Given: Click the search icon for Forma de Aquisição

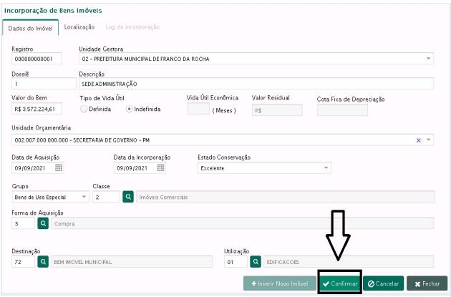Looking at the screenshot, I should pos(43,223).
